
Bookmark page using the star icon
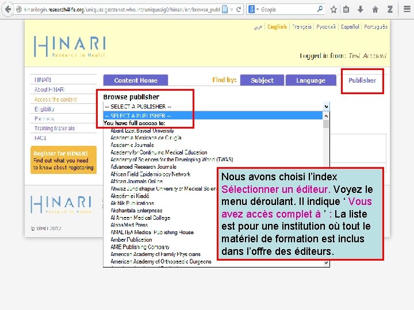coord(333,10)
